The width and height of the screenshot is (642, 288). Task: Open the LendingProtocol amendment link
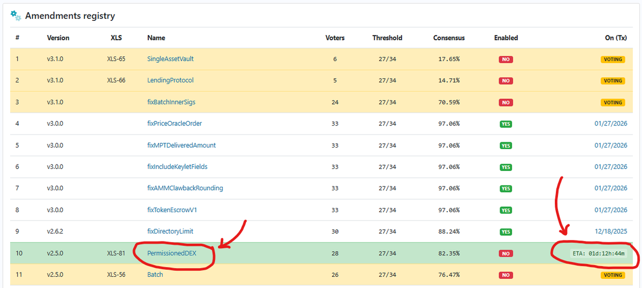pos(170,80)
